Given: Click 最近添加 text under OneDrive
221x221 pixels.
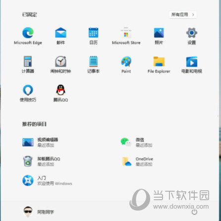Looking at the screenshot, I should point(144,164).
